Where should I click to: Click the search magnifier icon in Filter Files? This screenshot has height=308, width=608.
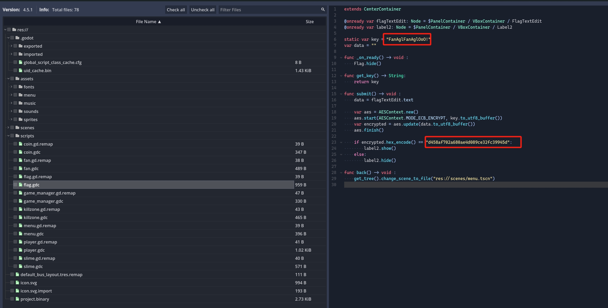(323, 9)
